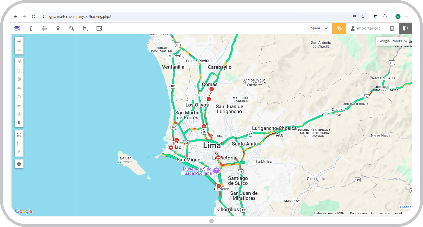
Task: Click the map pin places icon
Action: 58,28
